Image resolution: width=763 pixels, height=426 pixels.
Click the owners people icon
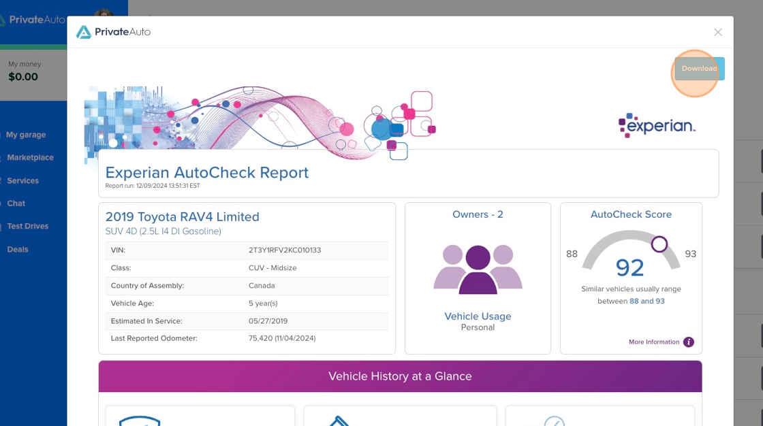tap(478, 269)
